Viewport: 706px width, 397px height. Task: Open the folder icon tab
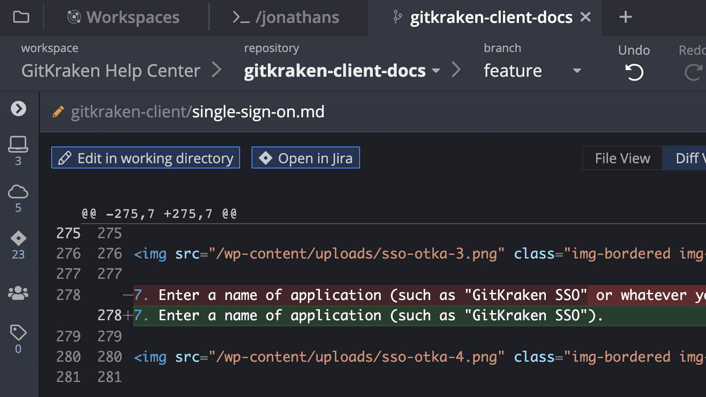click(x=21, y=17)
